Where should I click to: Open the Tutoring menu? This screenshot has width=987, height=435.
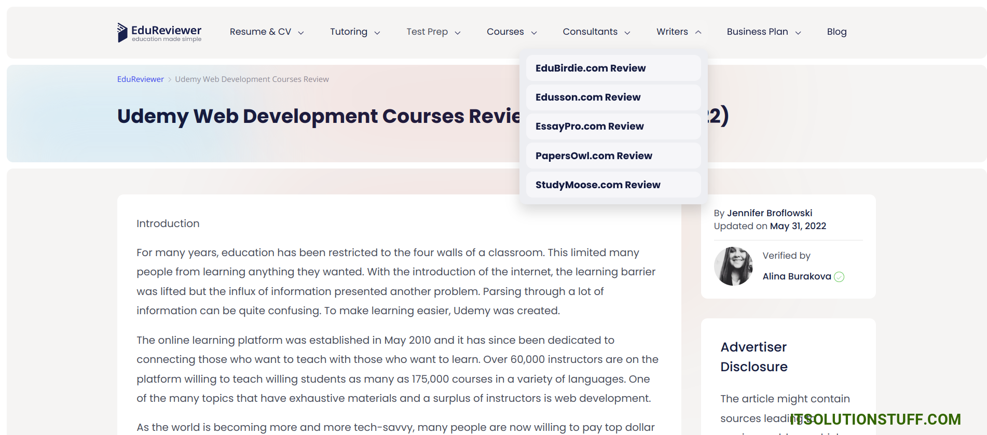coord(349,32)
